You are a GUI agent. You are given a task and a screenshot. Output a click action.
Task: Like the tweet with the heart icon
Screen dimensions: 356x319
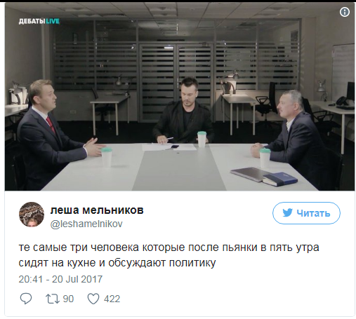93,299
